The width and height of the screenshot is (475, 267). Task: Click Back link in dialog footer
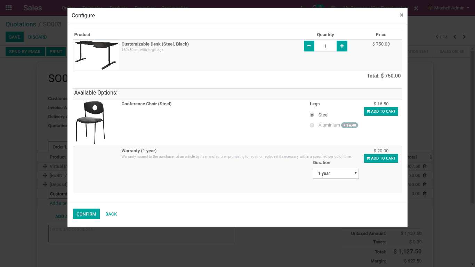(111, 214)
